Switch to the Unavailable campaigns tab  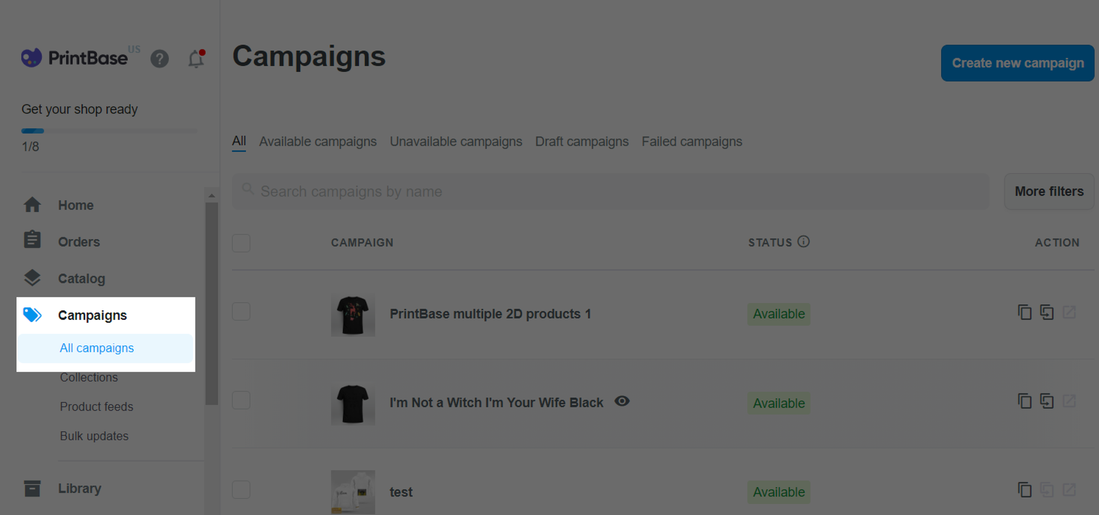456,141
